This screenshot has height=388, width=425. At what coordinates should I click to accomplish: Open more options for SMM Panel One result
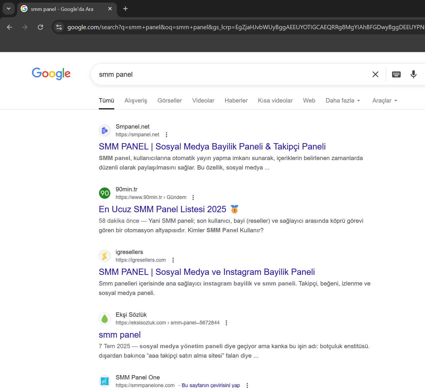247,385
